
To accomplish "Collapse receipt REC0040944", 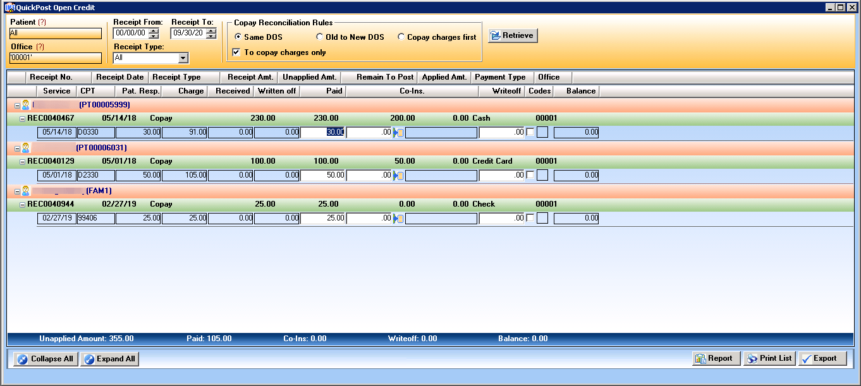I will (22, 205).
